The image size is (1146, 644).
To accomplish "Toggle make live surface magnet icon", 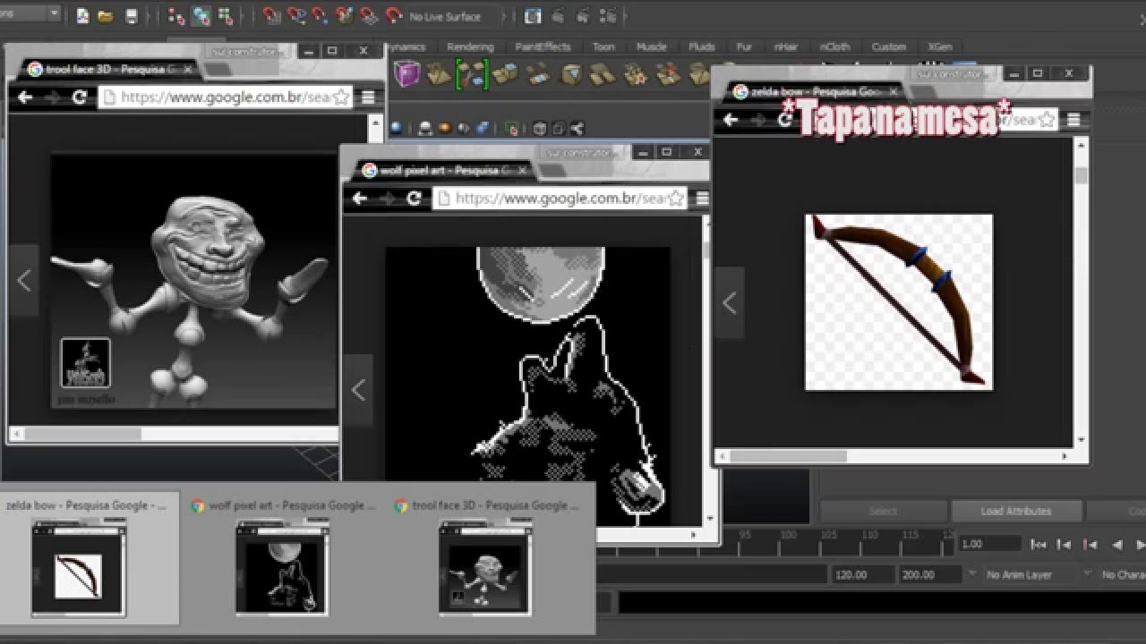I will tap(393, 16).
